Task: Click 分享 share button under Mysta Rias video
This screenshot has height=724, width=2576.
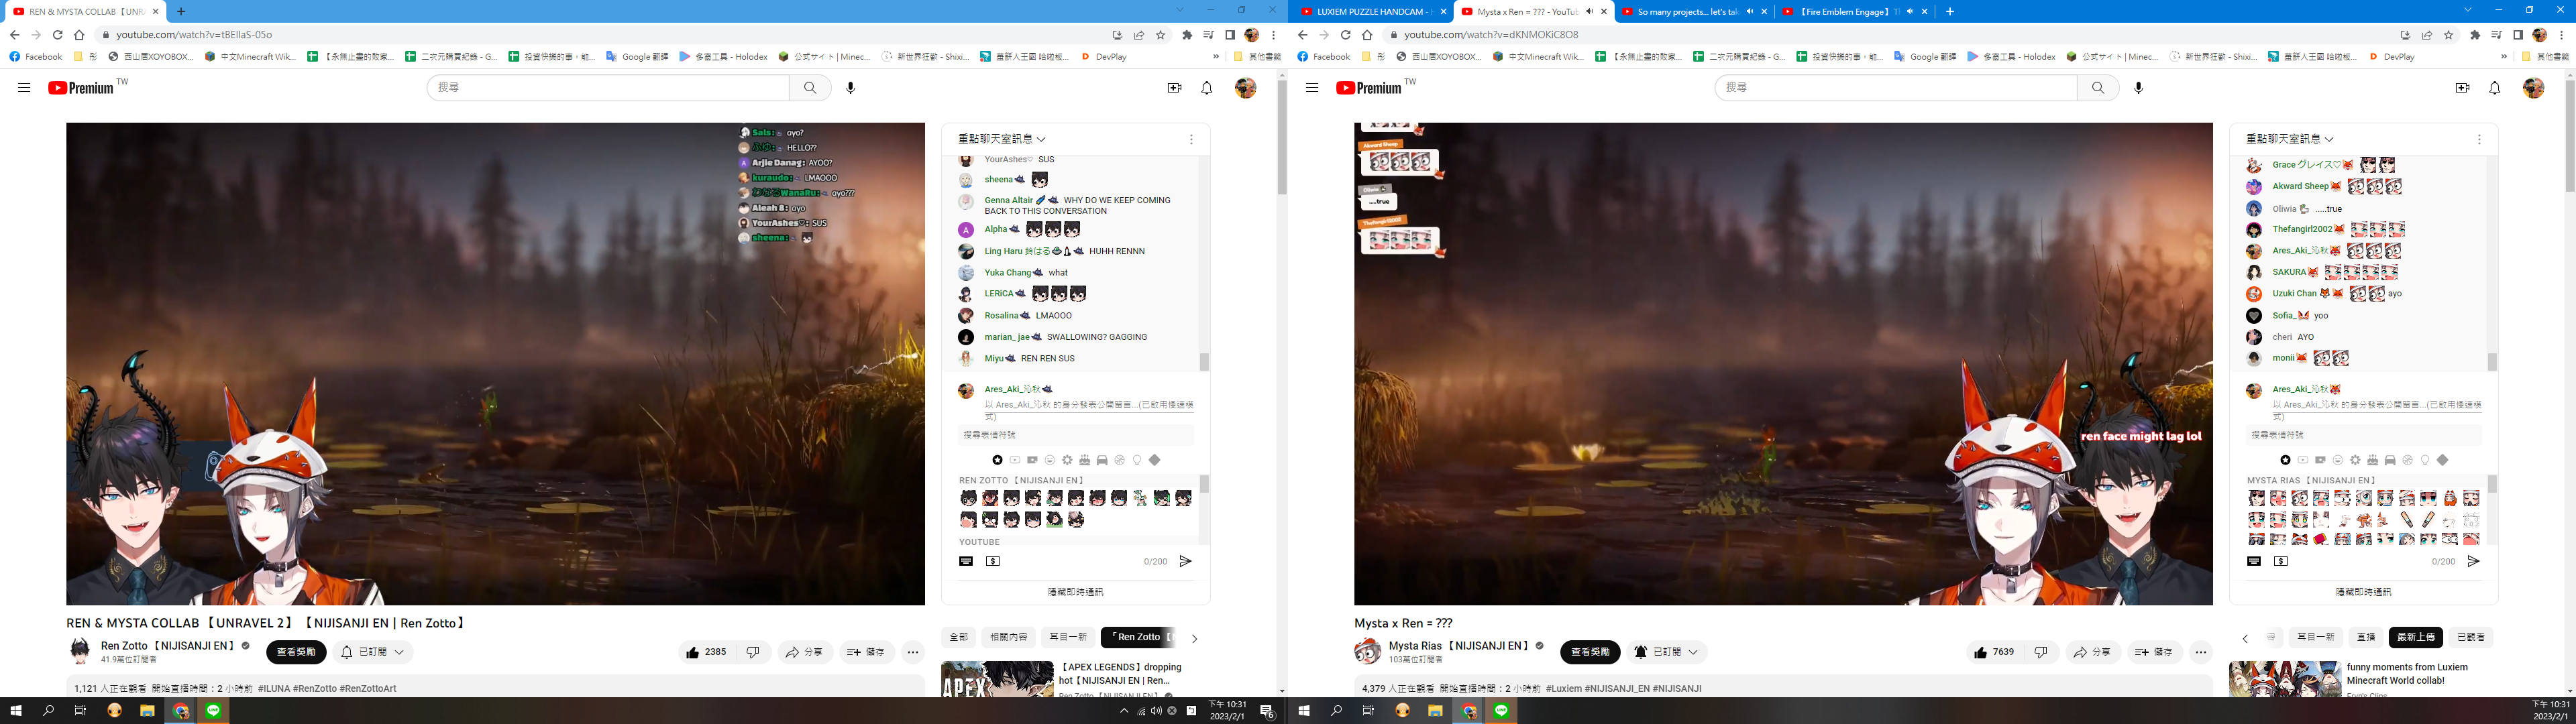Action: coord(2092,652)
